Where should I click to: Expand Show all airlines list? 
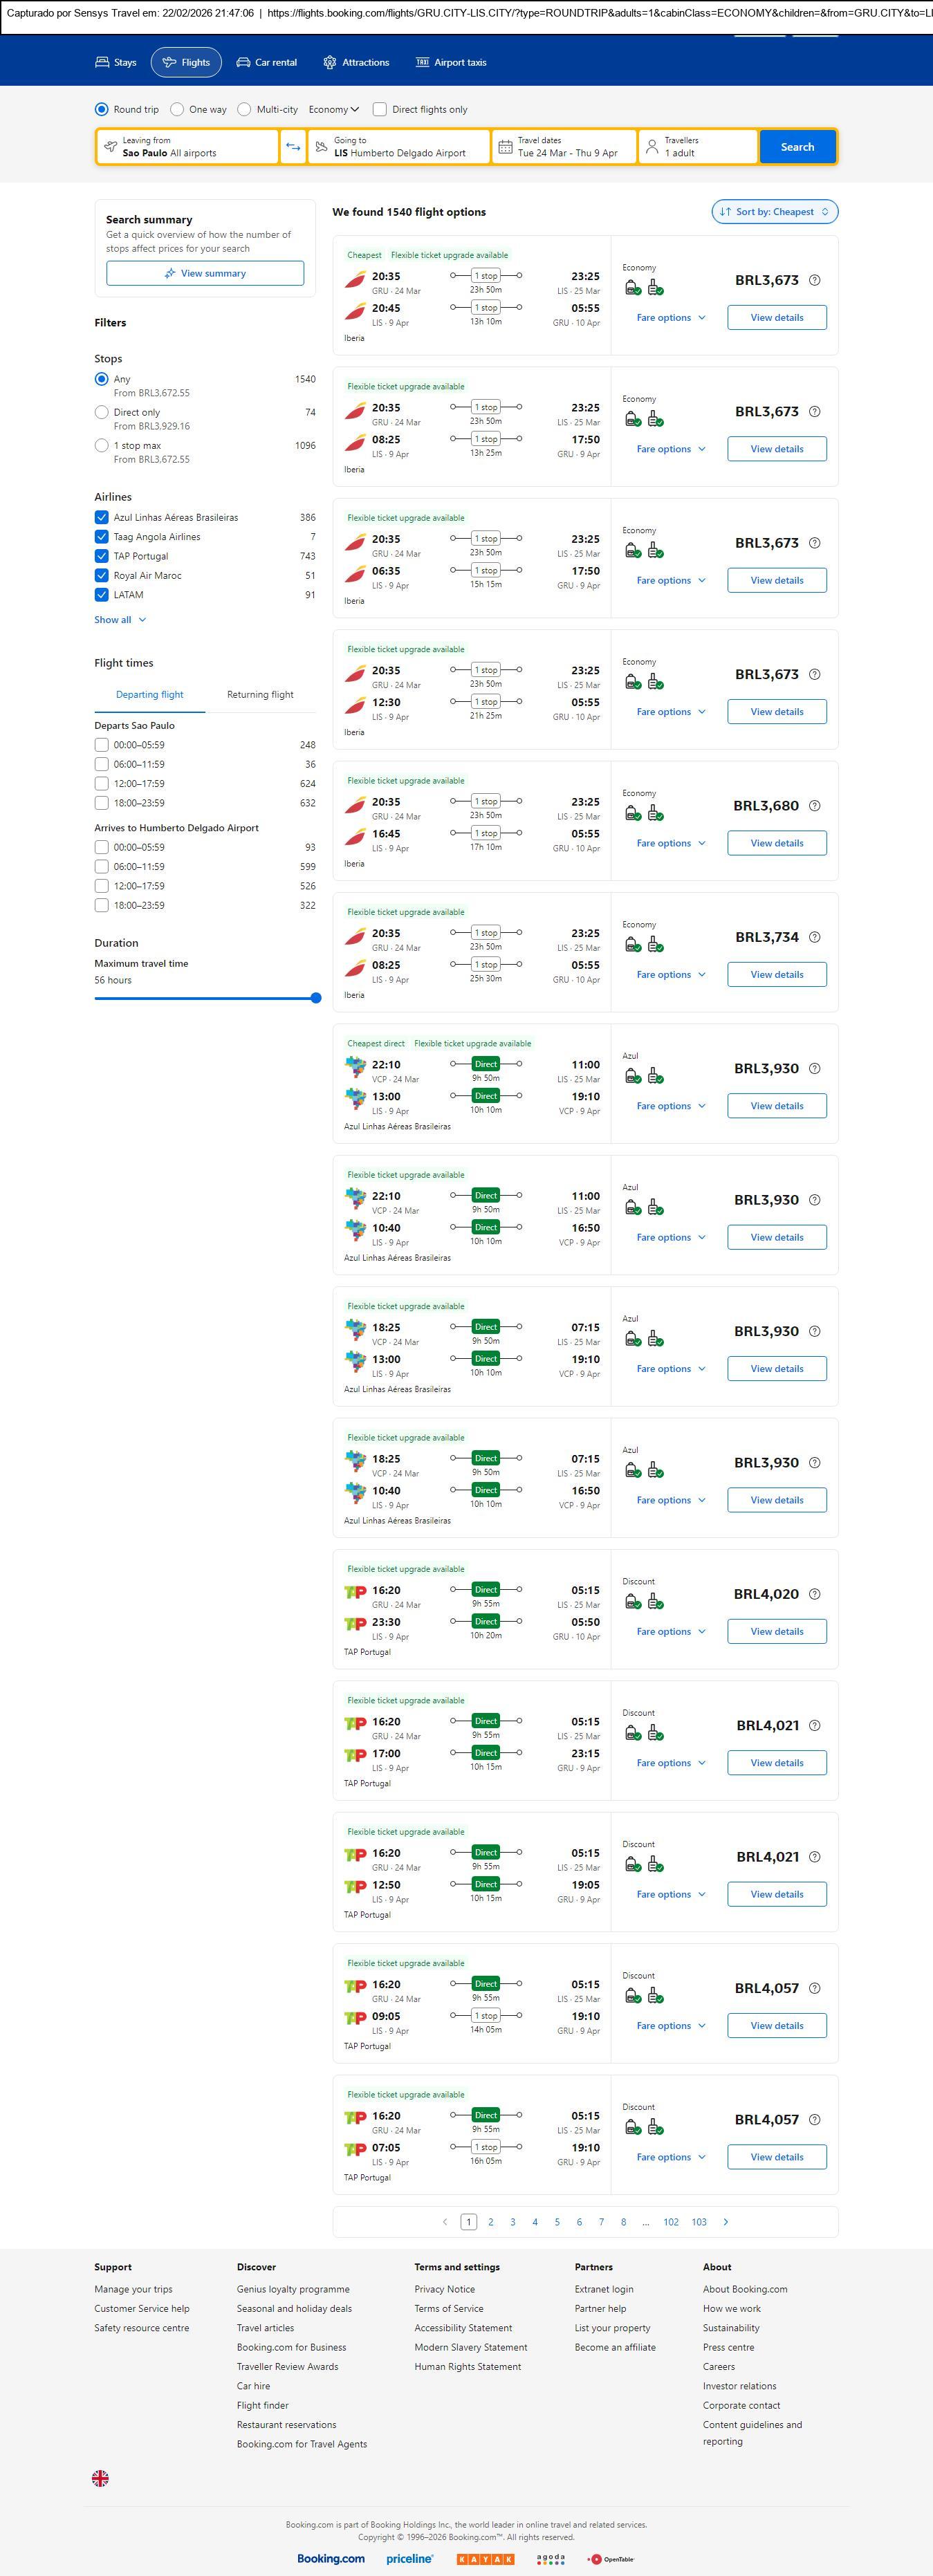pyautogui.click(x=120, y=620)
